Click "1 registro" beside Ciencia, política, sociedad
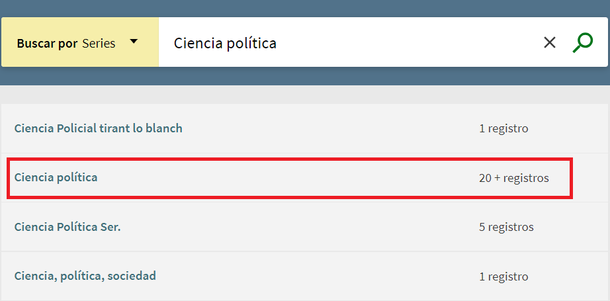The height and width of the screenshot is (301, 610). (503, 276)
